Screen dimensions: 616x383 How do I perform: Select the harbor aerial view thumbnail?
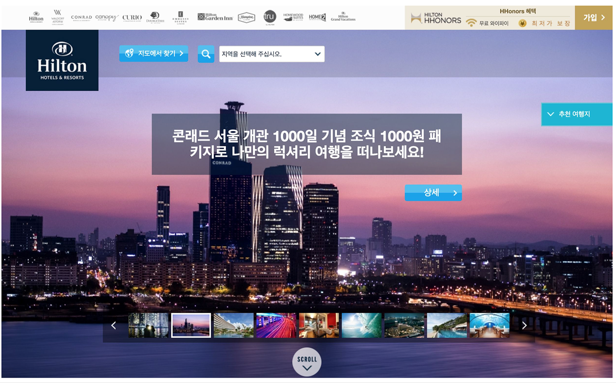coord(405,325)
